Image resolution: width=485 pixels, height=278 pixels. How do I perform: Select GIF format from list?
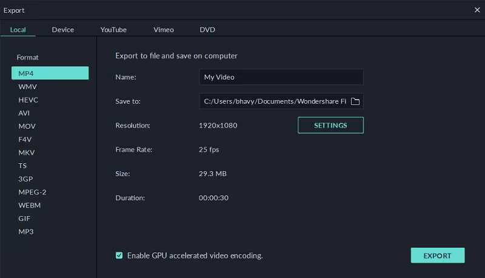point(25,219)
